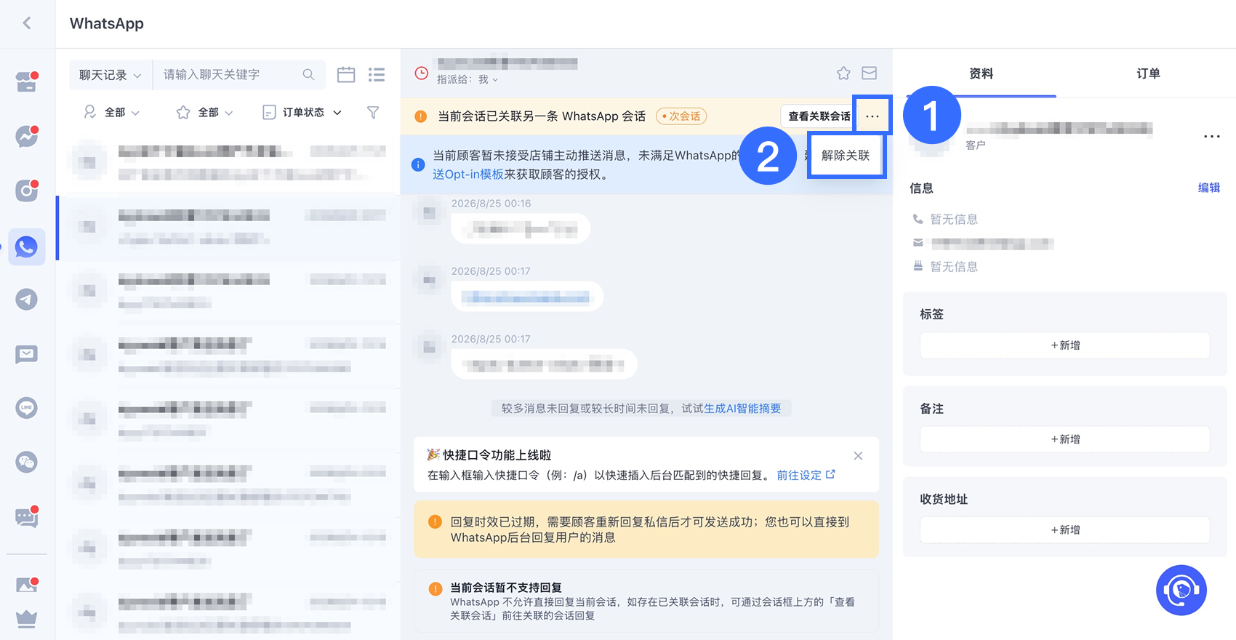Viewport: 1236px width, 640px height.
Task: Click the clock icon in chat header
Action: (x=422, y=73)
